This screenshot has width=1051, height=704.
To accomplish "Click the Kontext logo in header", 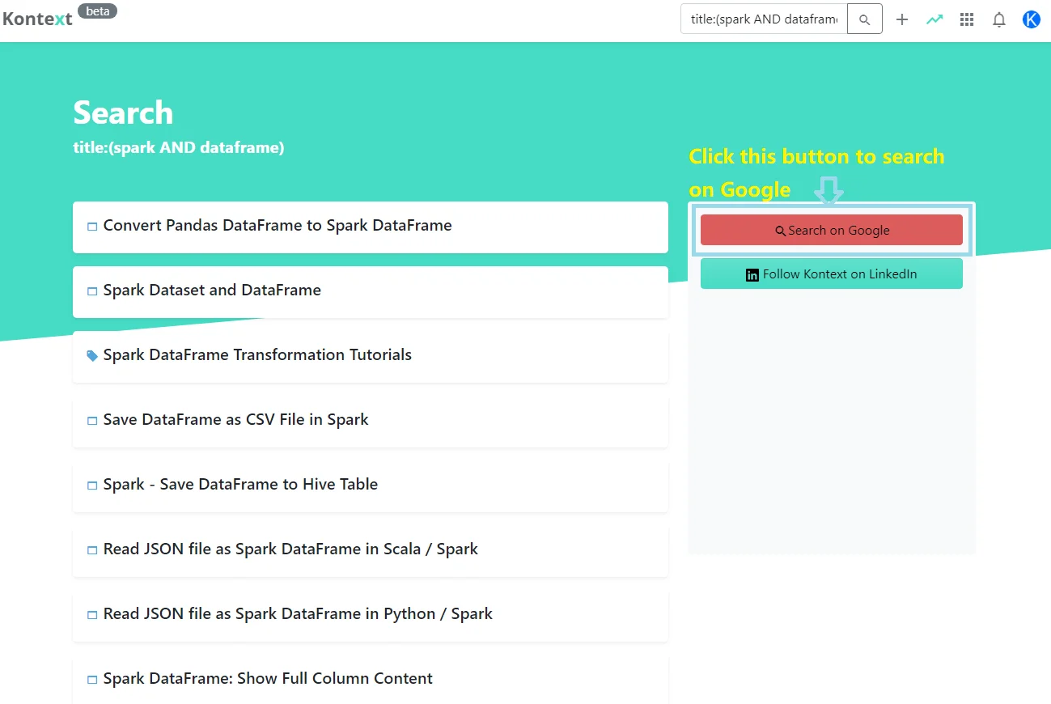I will coord(38,19).
